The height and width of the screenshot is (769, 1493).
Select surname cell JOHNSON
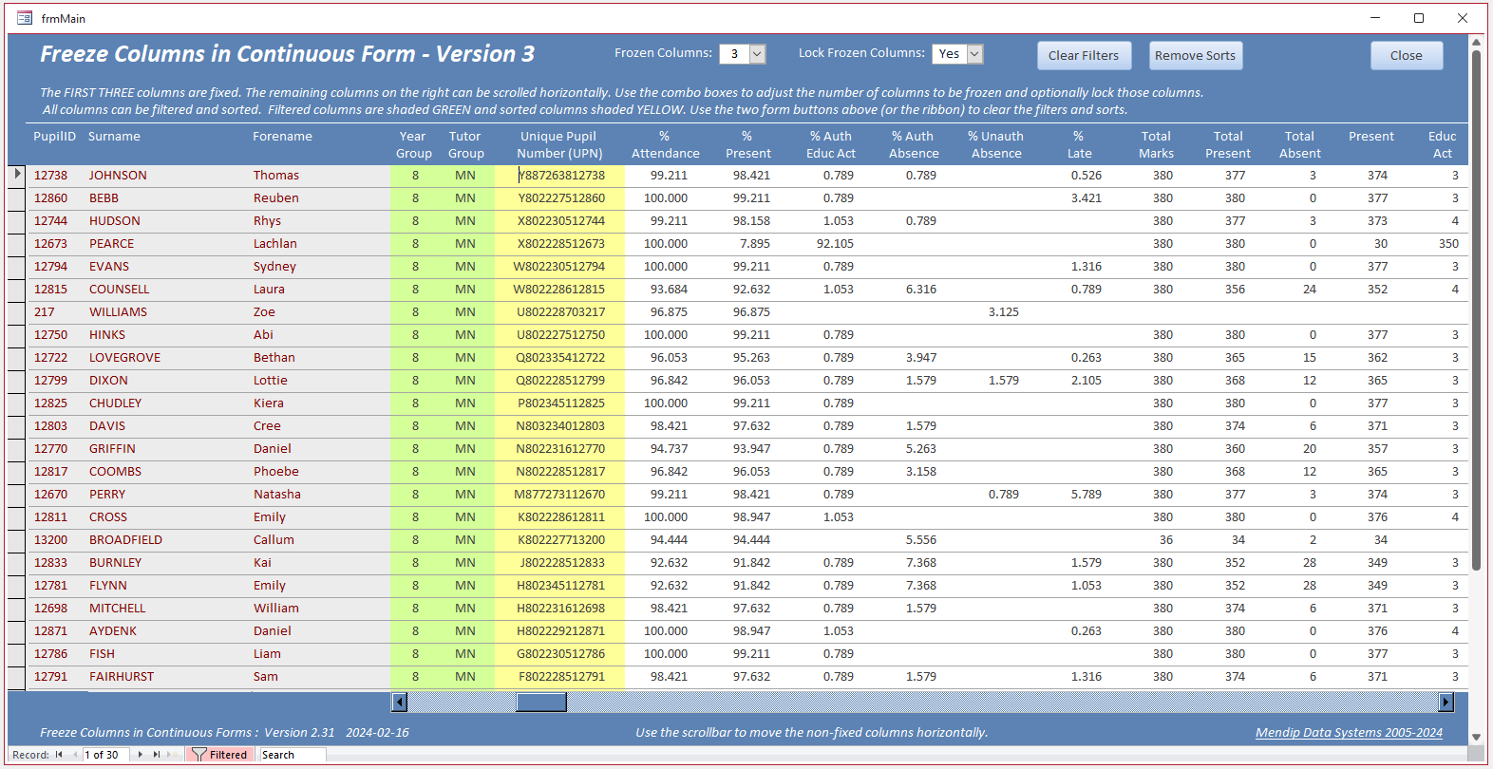[118, 176]
